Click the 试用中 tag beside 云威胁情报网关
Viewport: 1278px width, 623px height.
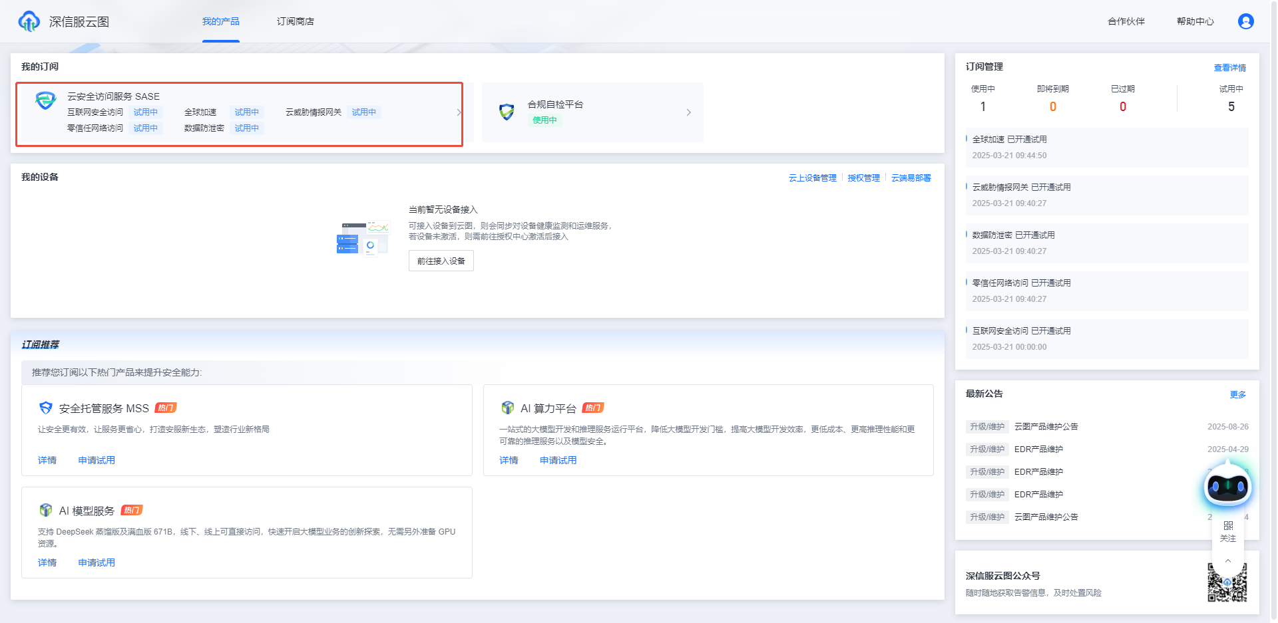coord(364,112)
